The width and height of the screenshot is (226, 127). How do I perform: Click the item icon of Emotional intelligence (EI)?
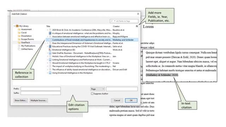click(50, 50)
